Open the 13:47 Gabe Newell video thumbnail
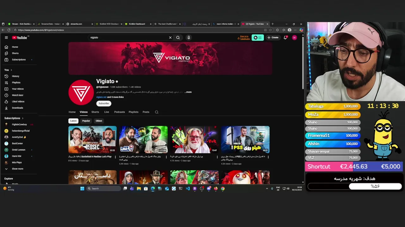405x227 pixels. (x=194, y=139)
